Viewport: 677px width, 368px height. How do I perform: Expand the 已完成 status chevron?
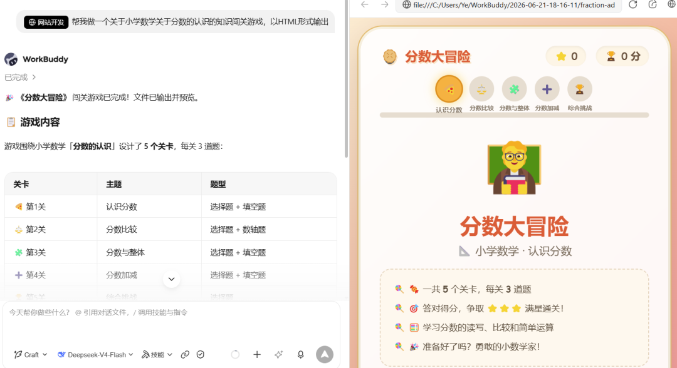pyautogui.click(x=34, y=77)
